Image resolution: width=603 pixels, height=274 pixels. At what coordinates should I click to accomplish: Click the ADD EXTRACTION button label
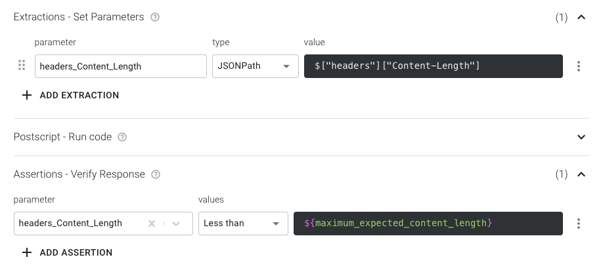[79, 95]
